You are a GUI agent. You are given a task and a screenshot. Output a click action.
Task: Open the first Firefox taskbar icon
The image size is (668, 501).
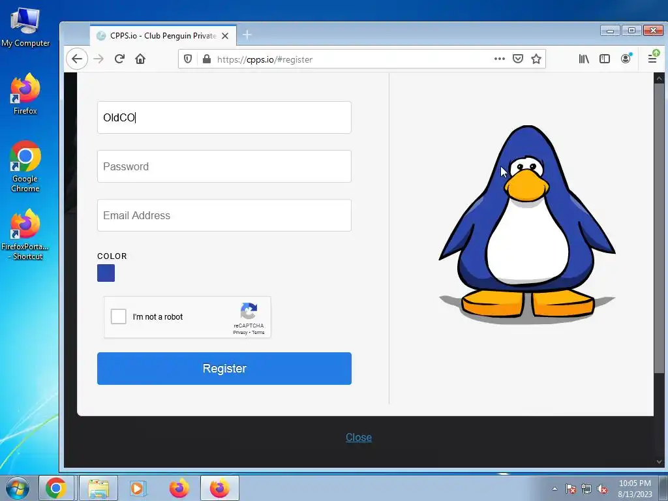pyautogui.click(x=179, y=488)
